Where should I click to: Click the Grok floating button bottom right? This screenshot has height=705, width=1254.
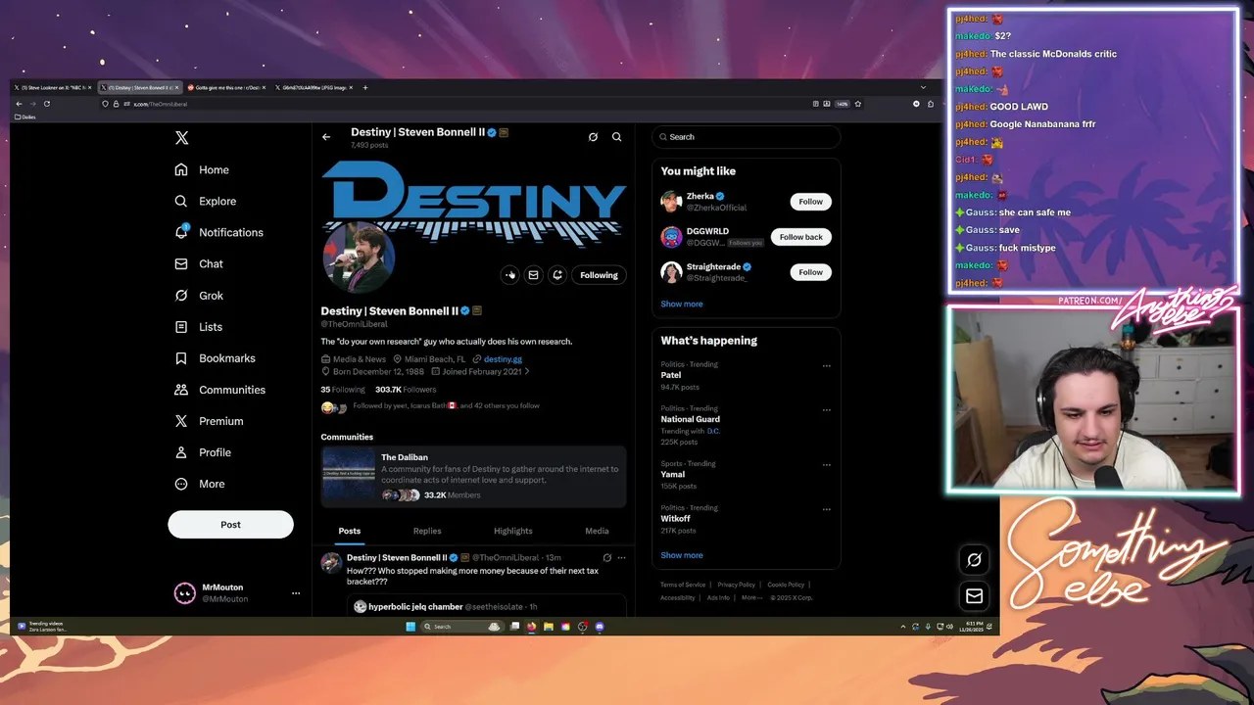[974, 560]
